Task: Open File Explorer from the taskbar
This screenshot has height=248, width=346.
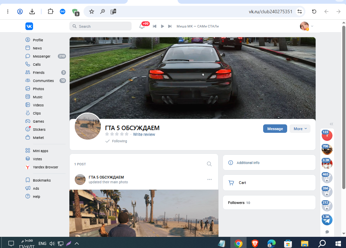Action: pyautogui.click(x=304, y=244)
